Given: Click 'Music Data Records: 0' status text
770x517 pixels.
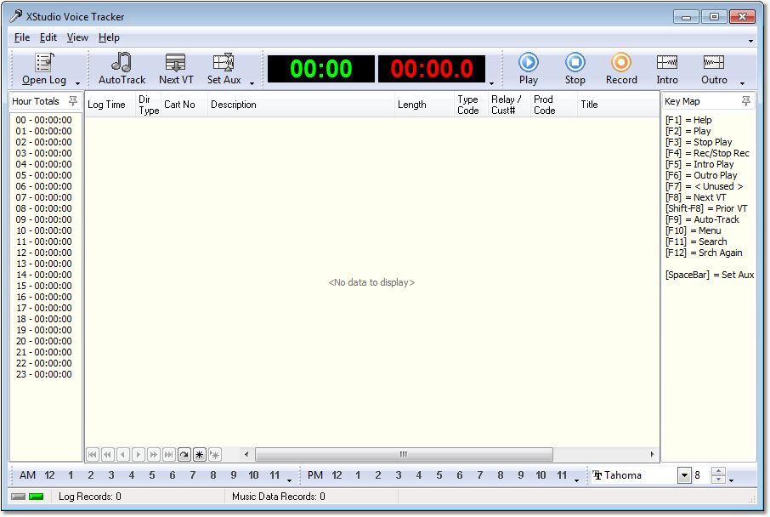Looking at the screenshot, I should [x=279, y=497].
